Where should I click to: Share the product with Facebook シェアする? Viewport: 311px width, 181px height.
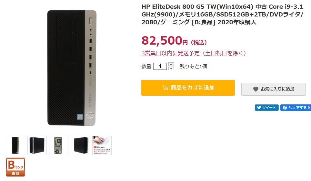pos(296,108)
